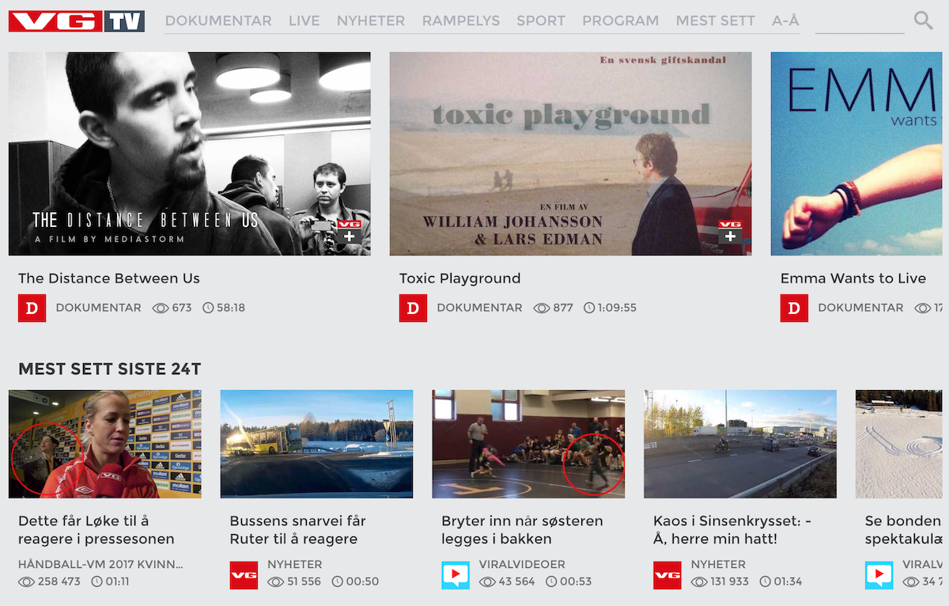This screenshot has width=949, height=606.
Task: Click the blue viral video play icon under 'Bryter inn'
Action: [454, 575]
